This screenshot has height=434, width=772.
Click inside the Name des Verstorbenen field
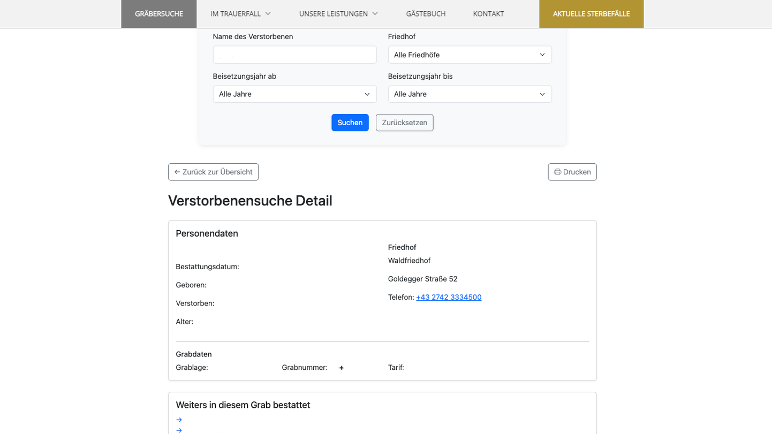point(294,55)
